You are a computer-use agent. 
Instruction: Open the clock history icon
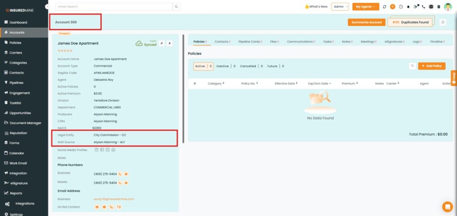point(400,7)
